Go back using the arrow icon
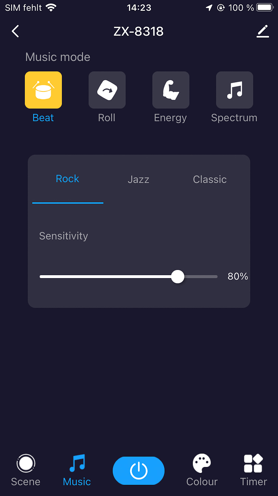Viewport: 278px width, 496px height. pos(15,31)
